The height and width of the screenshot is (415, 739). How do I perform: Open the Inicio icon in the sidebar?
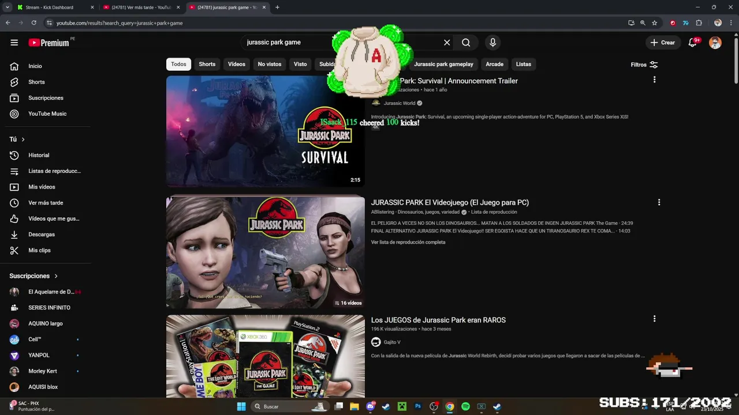pyautogui.click(x=14, y=66)
